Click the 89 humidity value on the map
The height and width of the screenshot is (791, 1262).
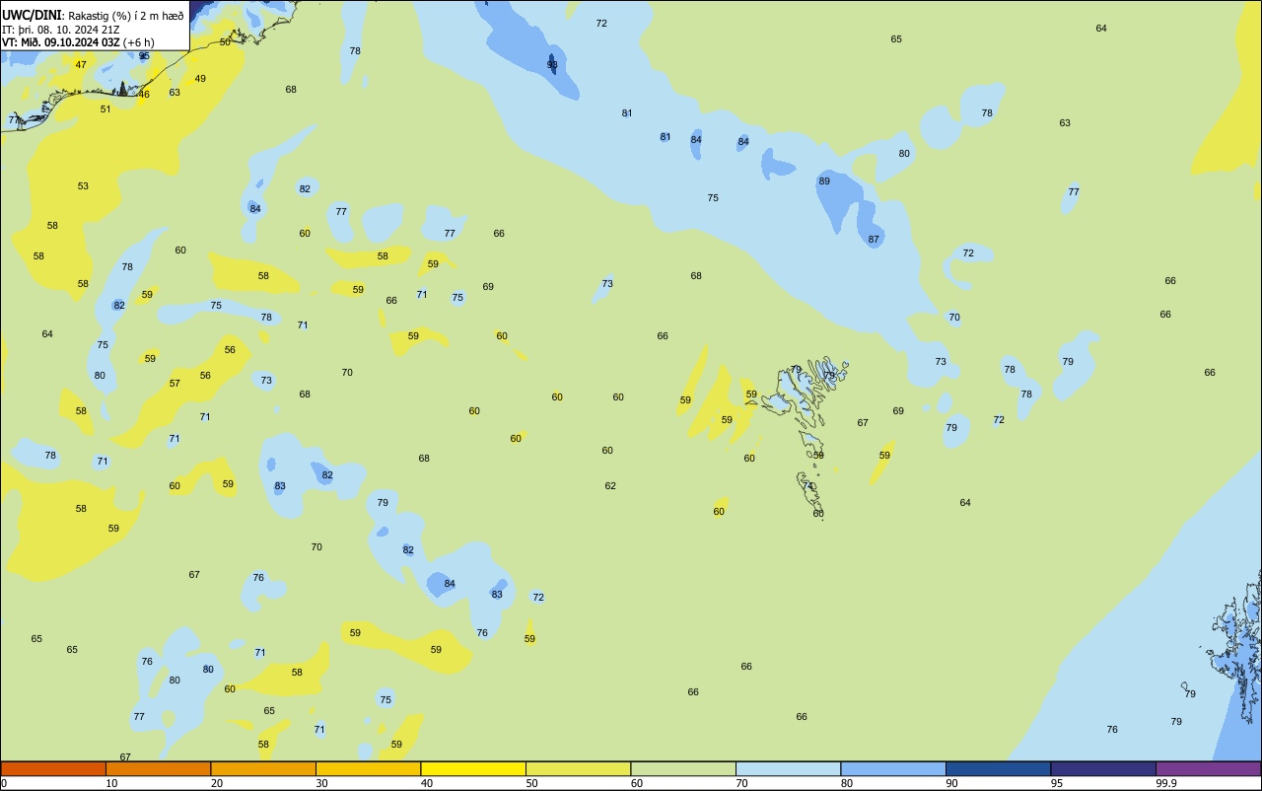824,180
